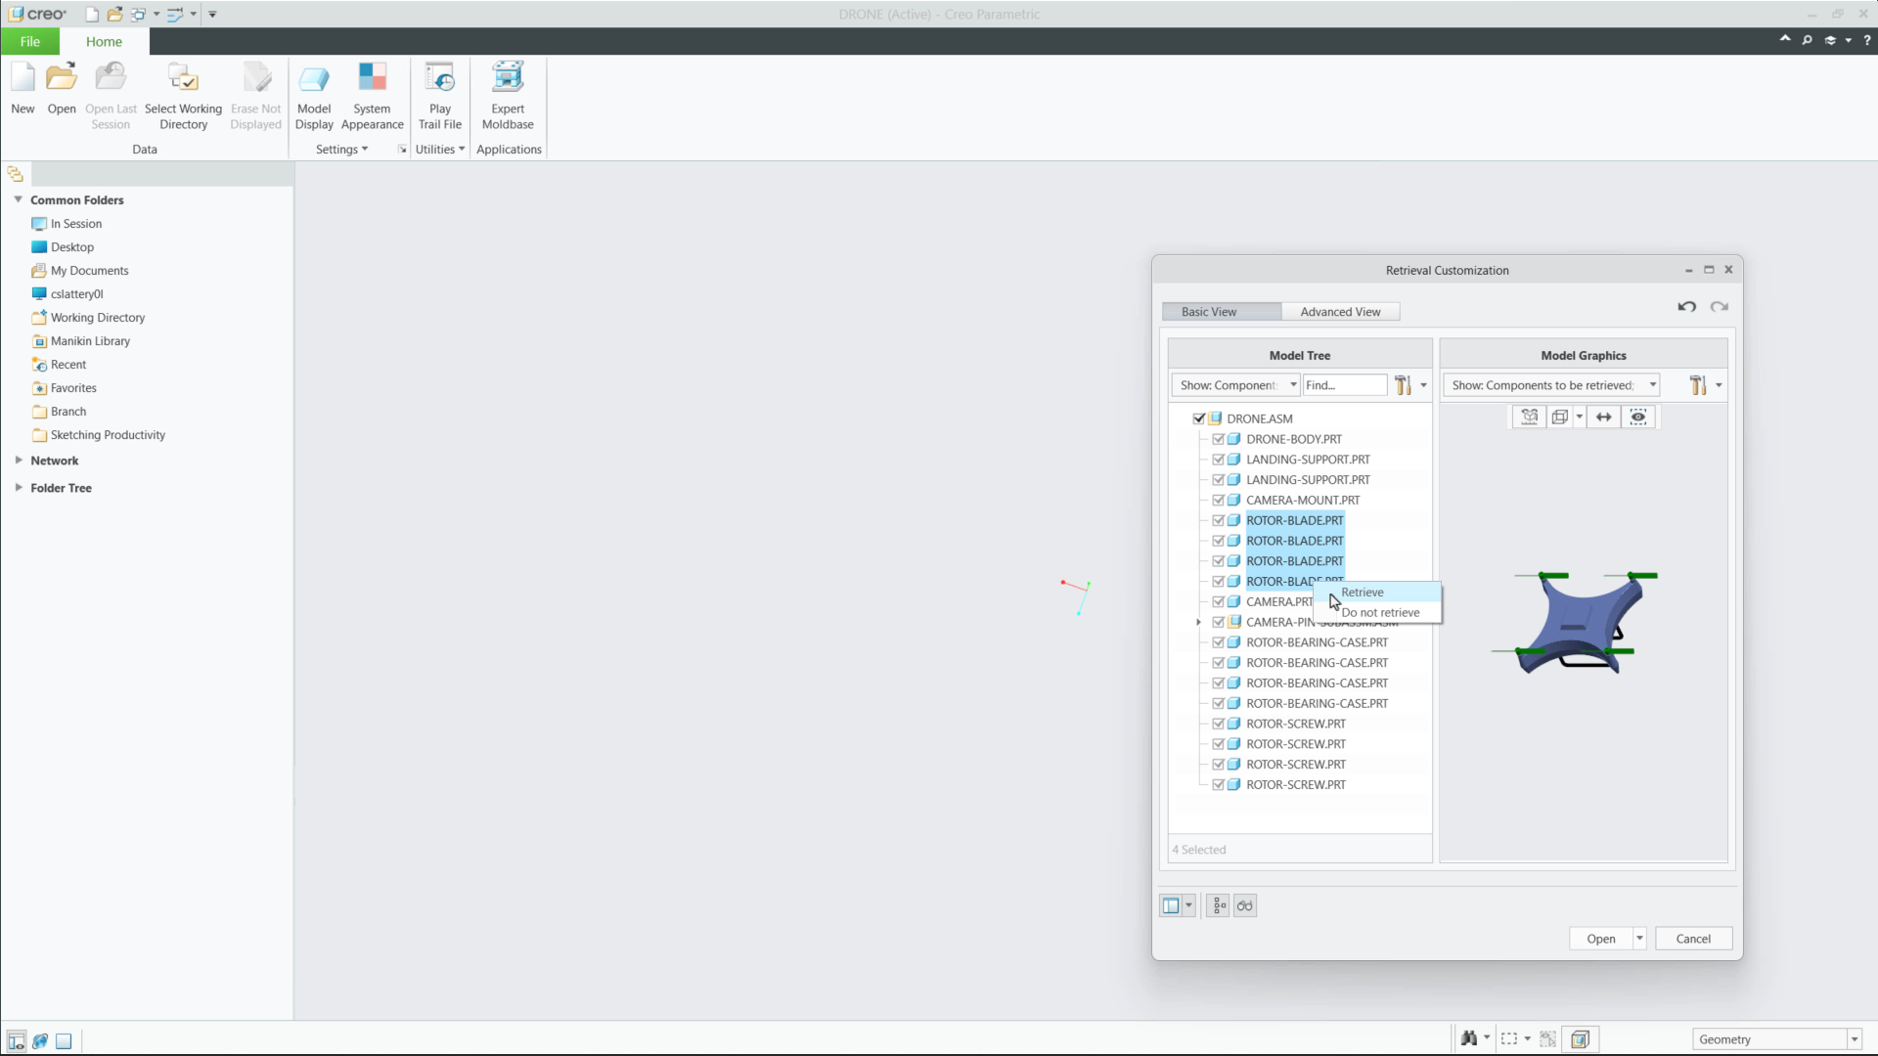Cancel the Retrieval Customization dialog

(x=1693, y=939)
